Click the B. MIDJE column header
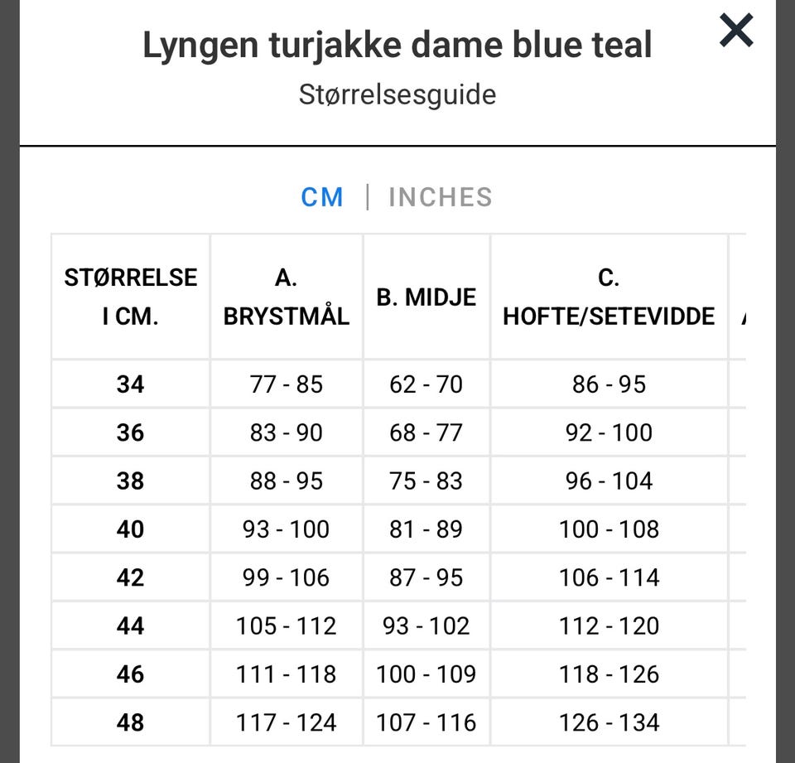The image size is (795, 763). 426,297
